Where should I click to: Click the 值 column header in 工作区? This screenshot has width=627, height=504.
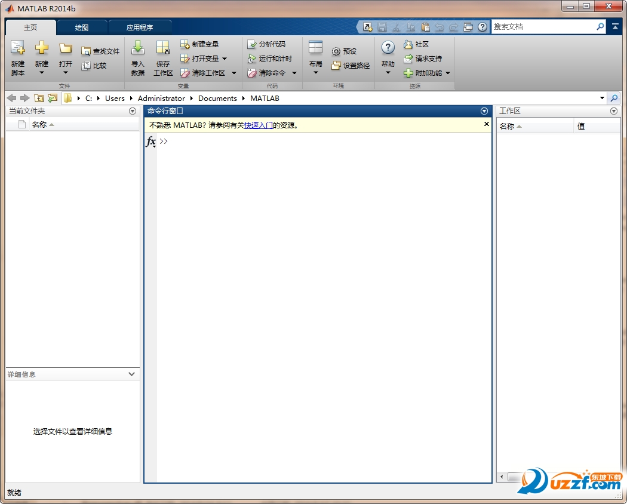pos(597,127)
